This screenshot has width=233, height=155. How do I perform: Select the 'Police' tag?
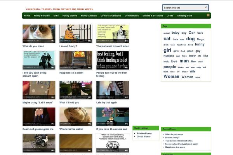pyautogui.click(x=181, y=67)
